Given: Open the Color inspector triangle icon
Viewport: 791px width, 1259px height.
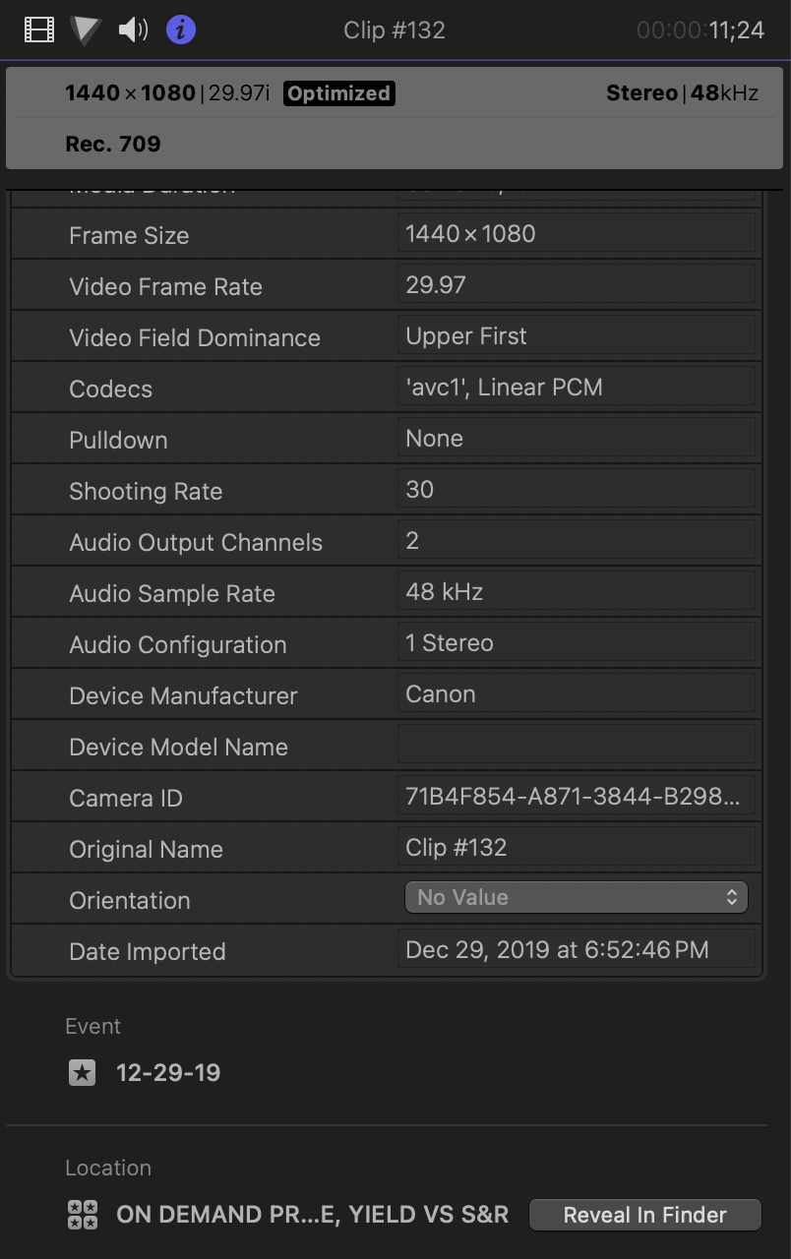Looking at the screenshot, I should click(86, 30).
